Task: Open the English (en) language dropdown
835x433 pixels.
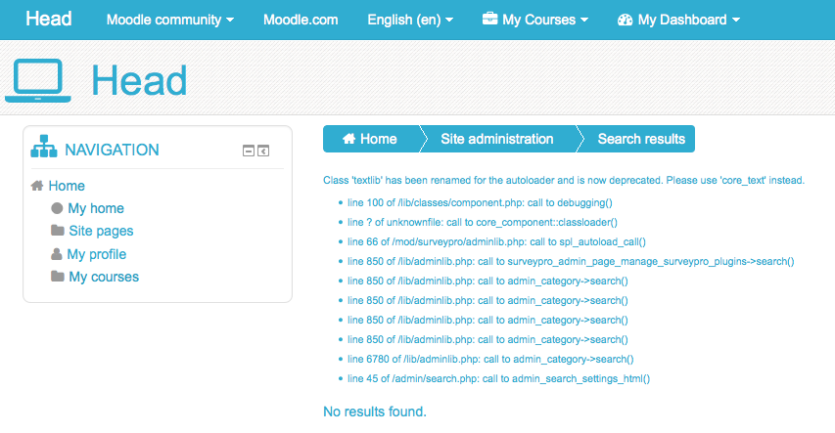Action: (410, 20)
